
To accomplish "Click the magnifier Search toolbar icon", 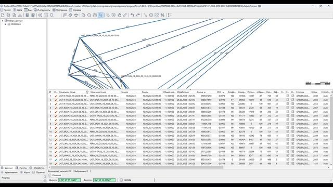I will coord(52,15).
